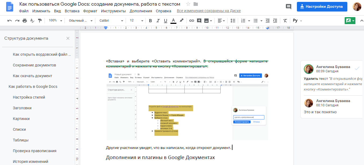Clear formatting with the Clear formatting icon
The height and width of the screenshot is (165, 364).
click(285, 20)
